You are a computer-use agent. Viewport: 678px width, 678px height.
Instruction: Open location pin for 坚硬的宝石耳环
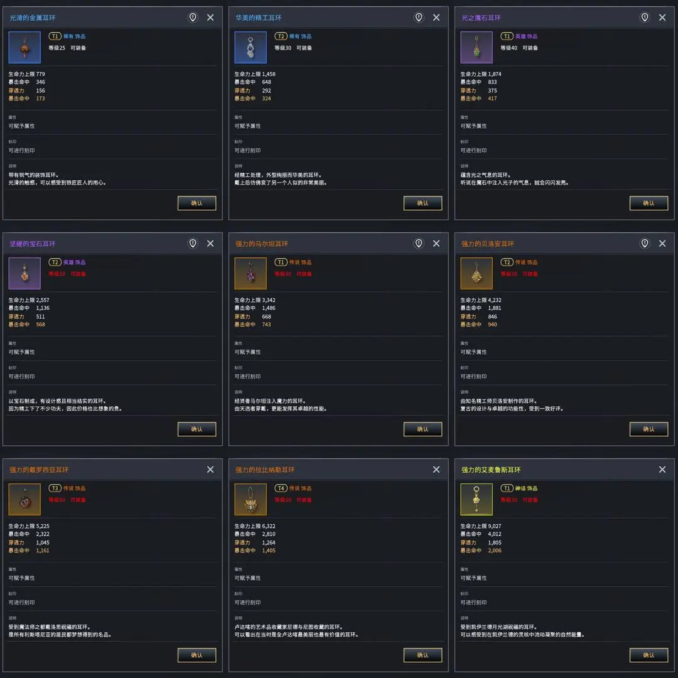point(193,244)
